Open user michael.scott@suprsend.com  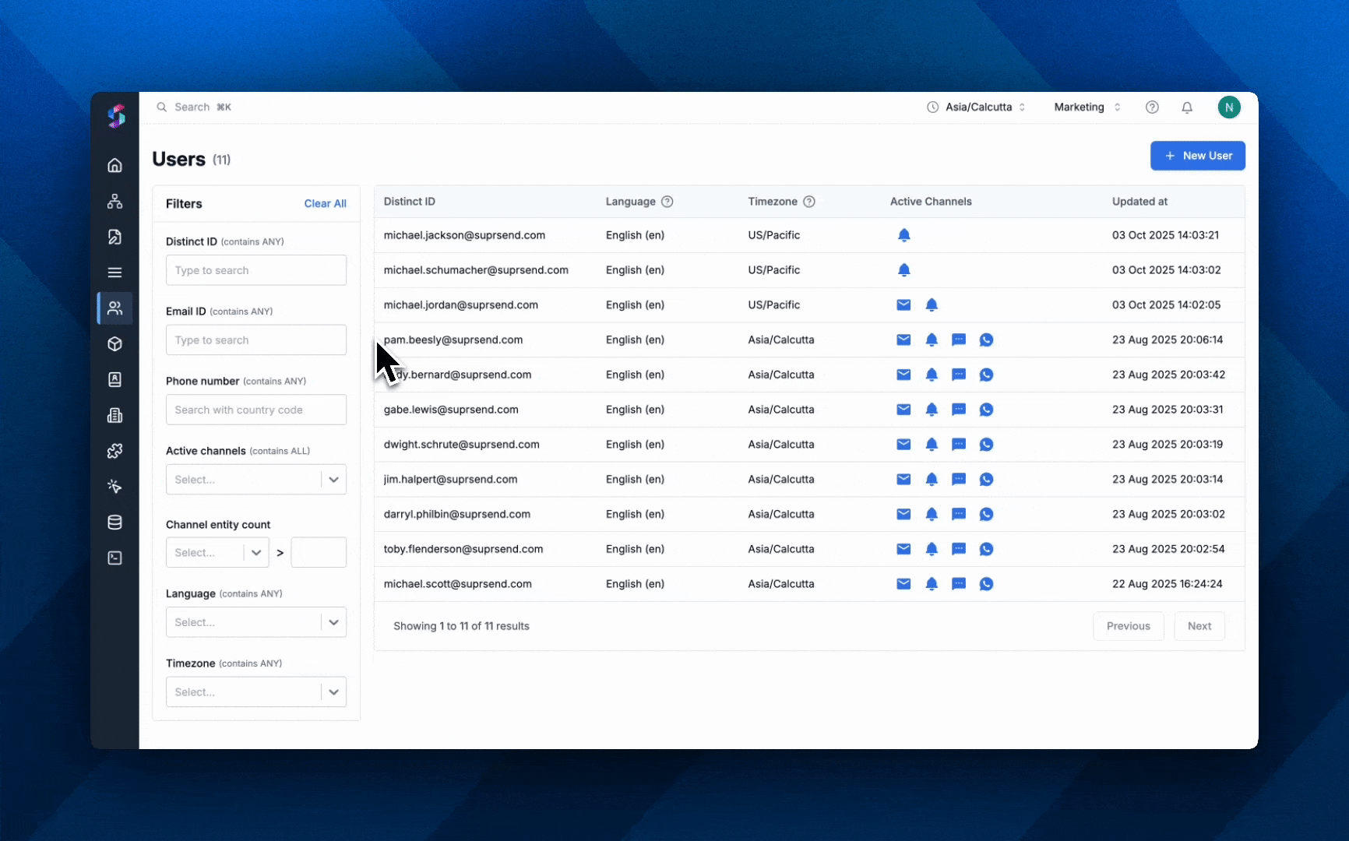pyautogui.click(x=457, y=584)
